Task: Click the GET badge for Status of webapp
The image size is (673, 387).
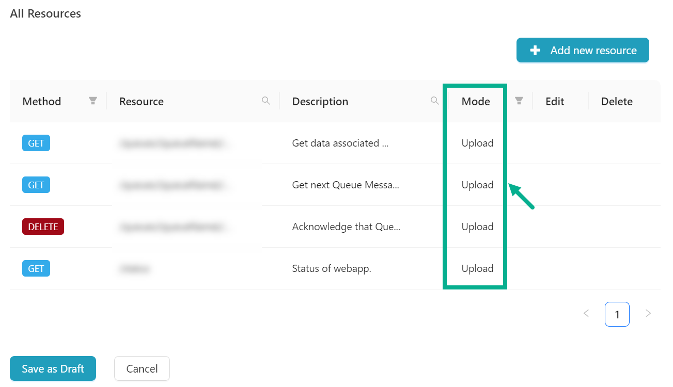Action: click(x=36, y=268)
